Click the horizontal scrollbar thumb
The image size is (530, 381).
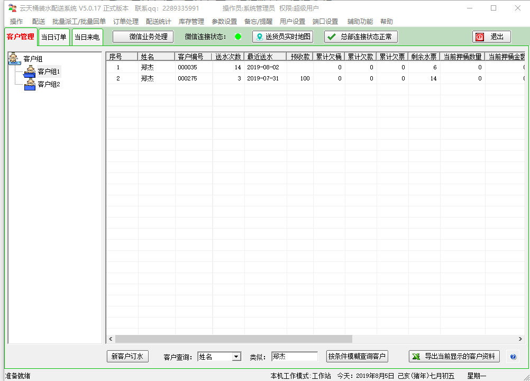(234, 339)
